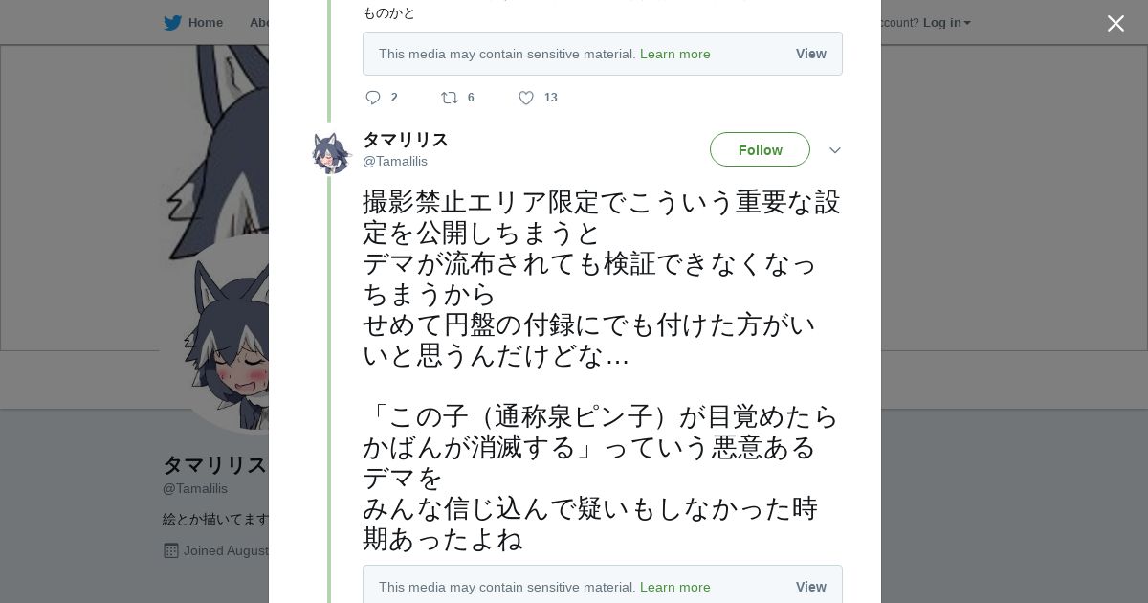View sensitive media in the lower tweet

810,587
